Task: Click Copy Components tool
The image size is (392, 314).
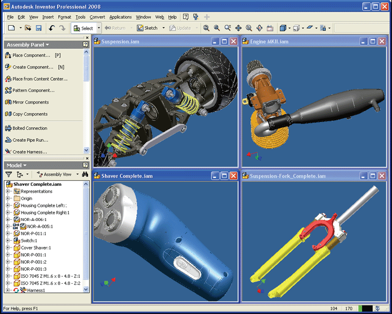Action: coord(26,114)
